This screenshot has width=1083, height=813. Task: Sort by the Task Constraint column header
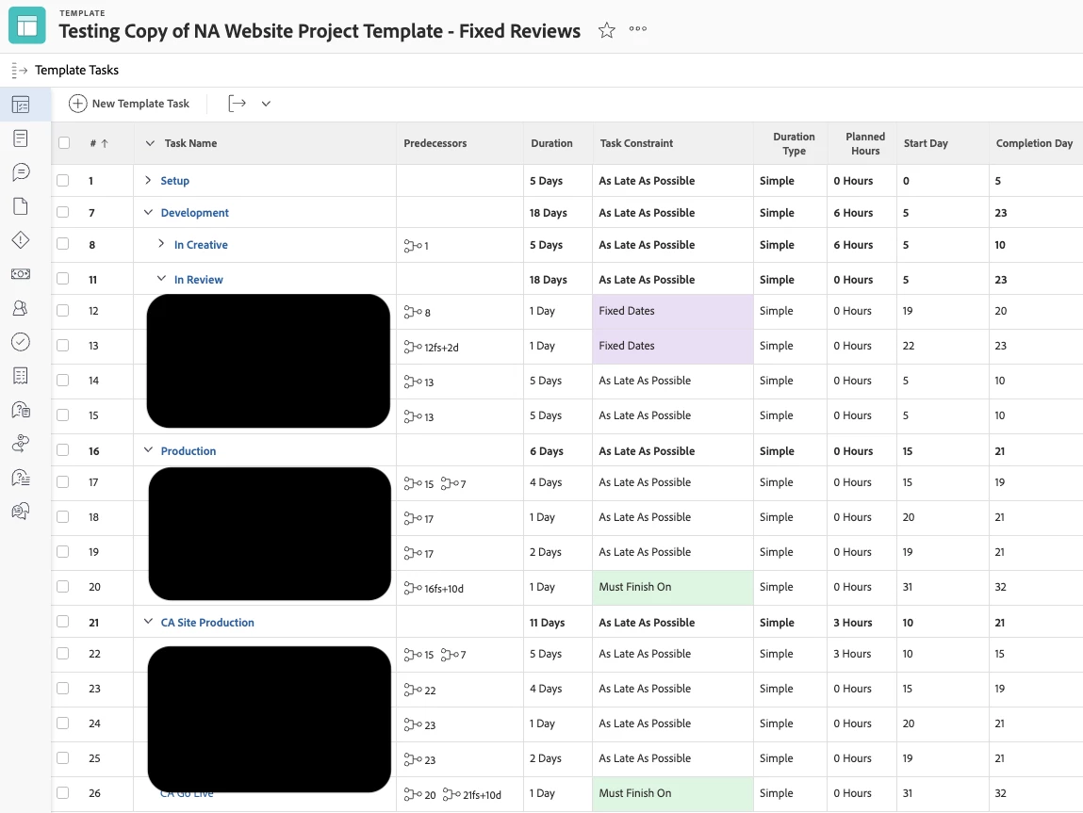click(636, 143)
